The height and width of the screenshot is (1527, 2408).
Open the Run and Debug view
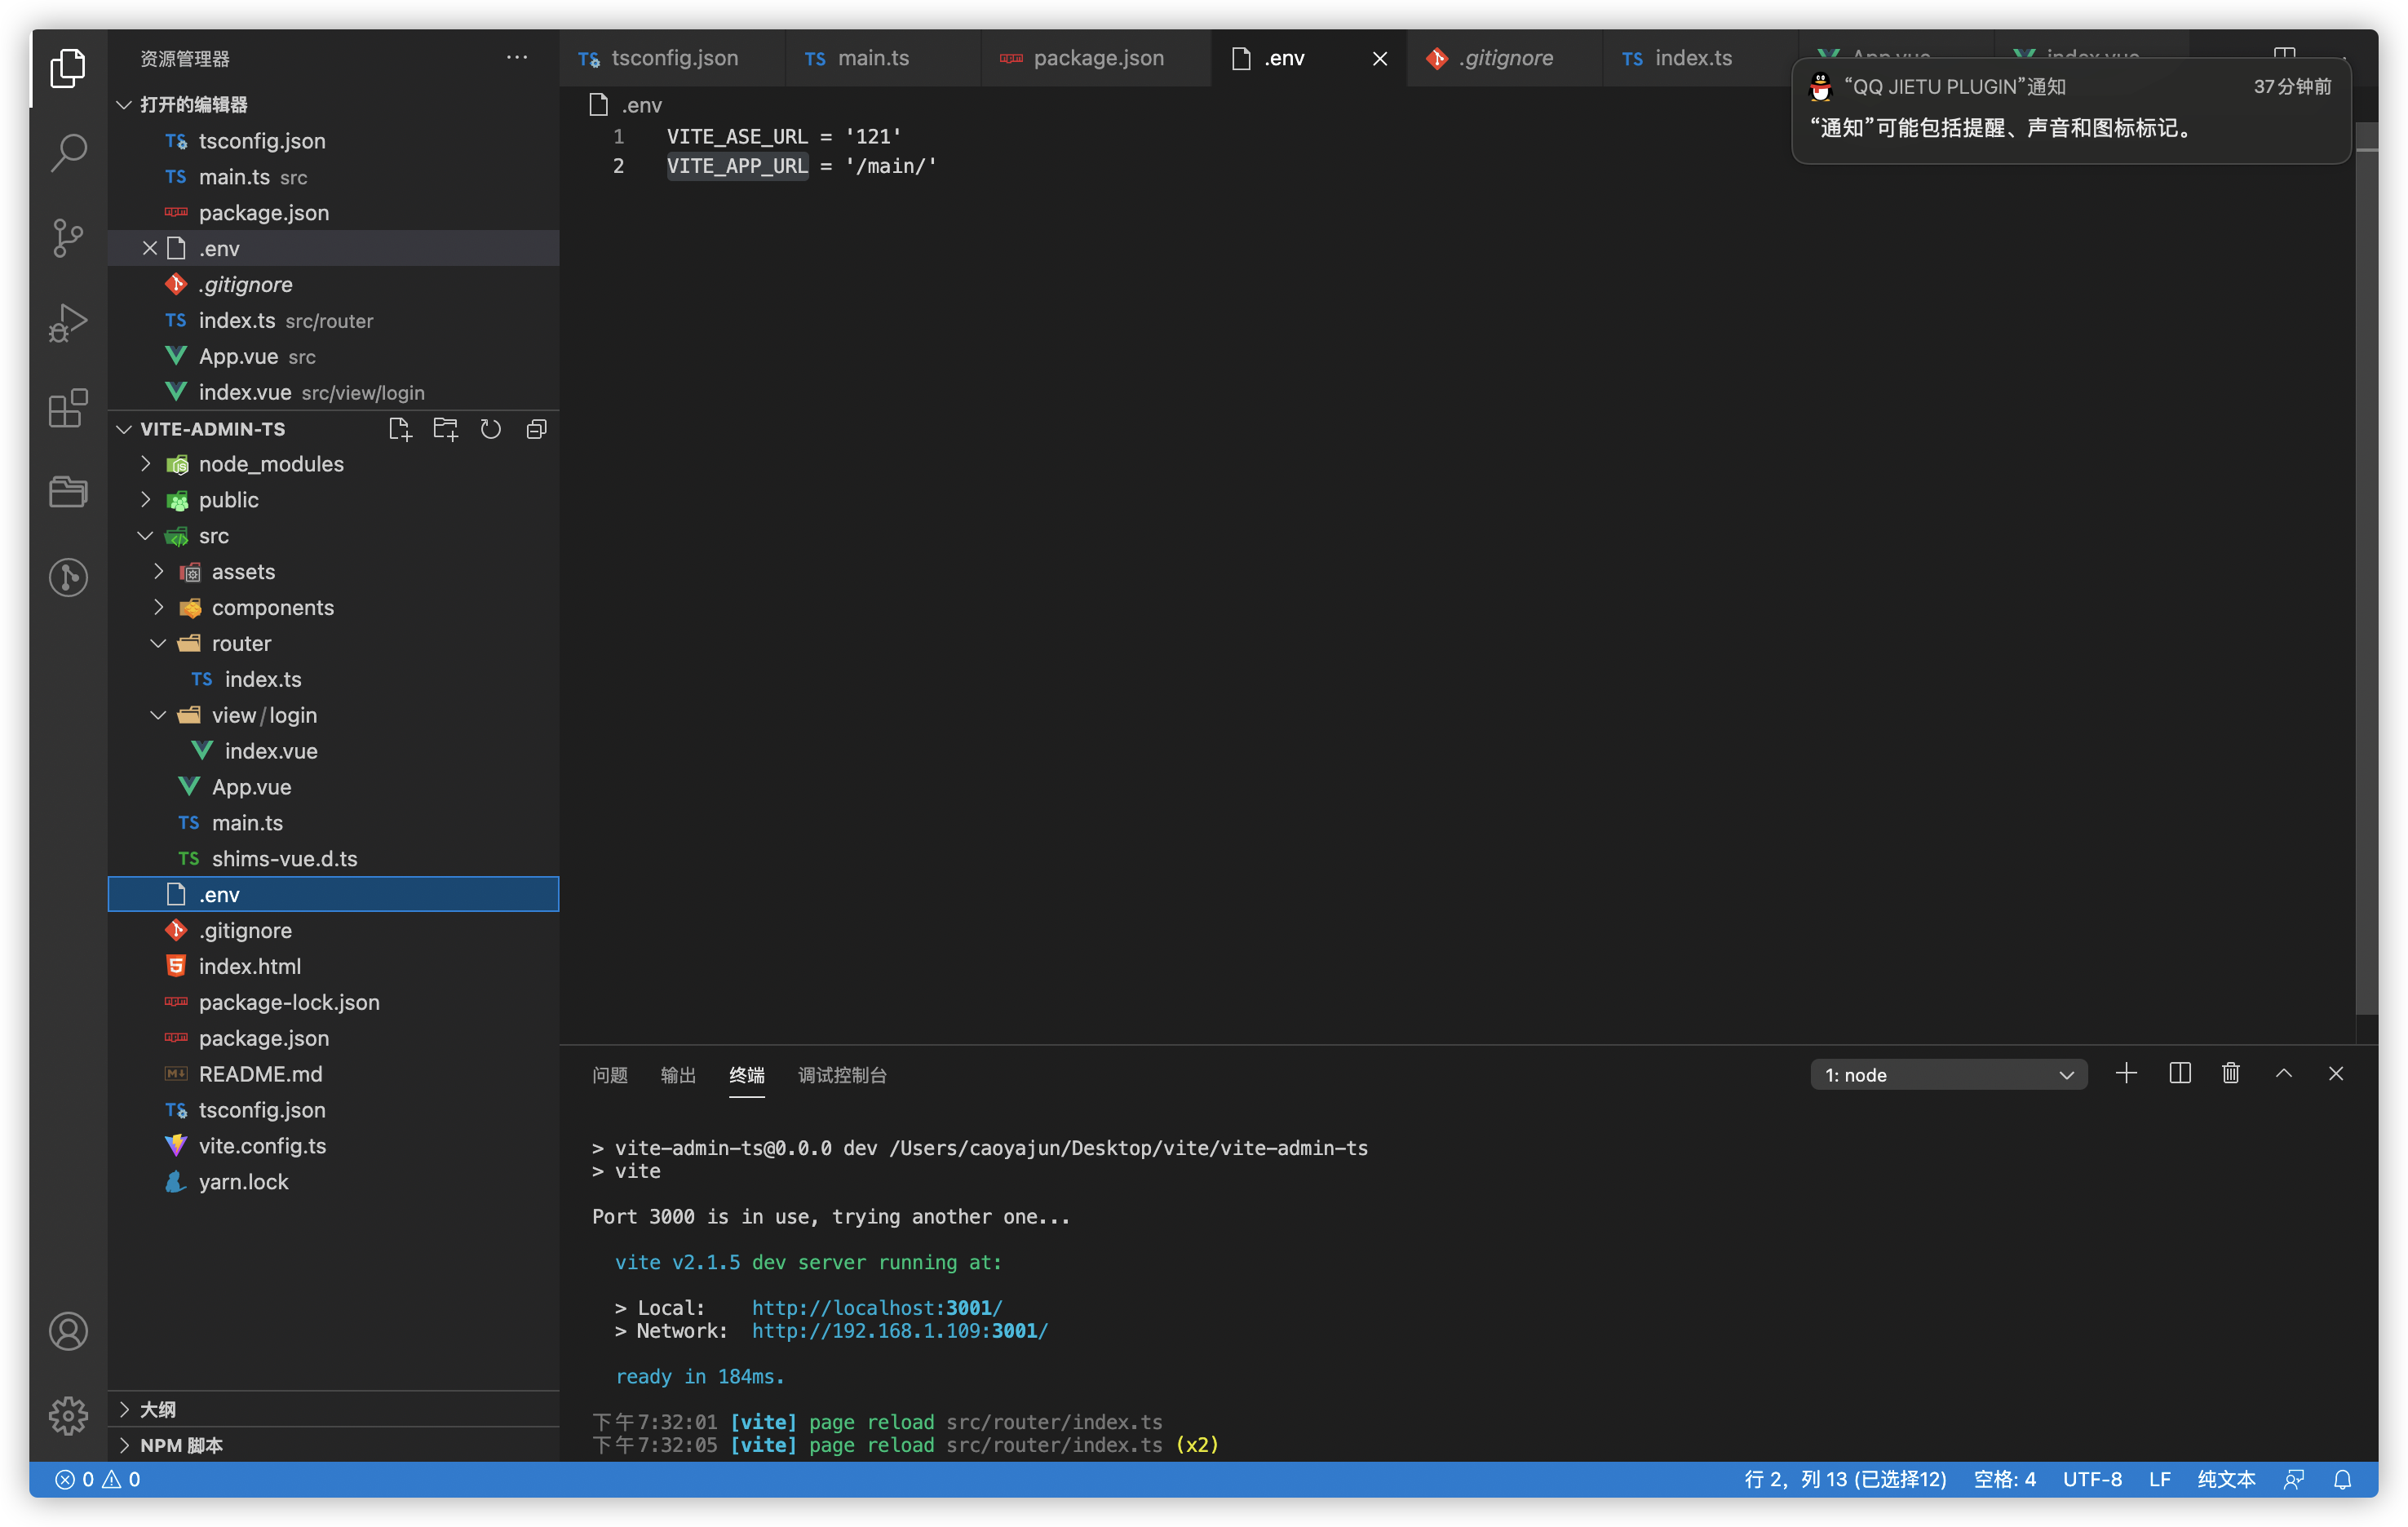point(68,323)
